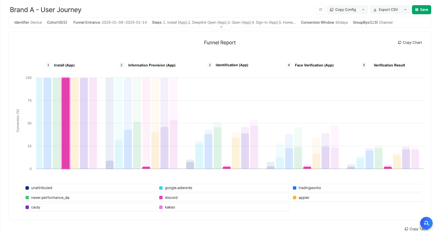Toggle the unattributed legend series
This screenshot has height=233, width=438.
41,188
